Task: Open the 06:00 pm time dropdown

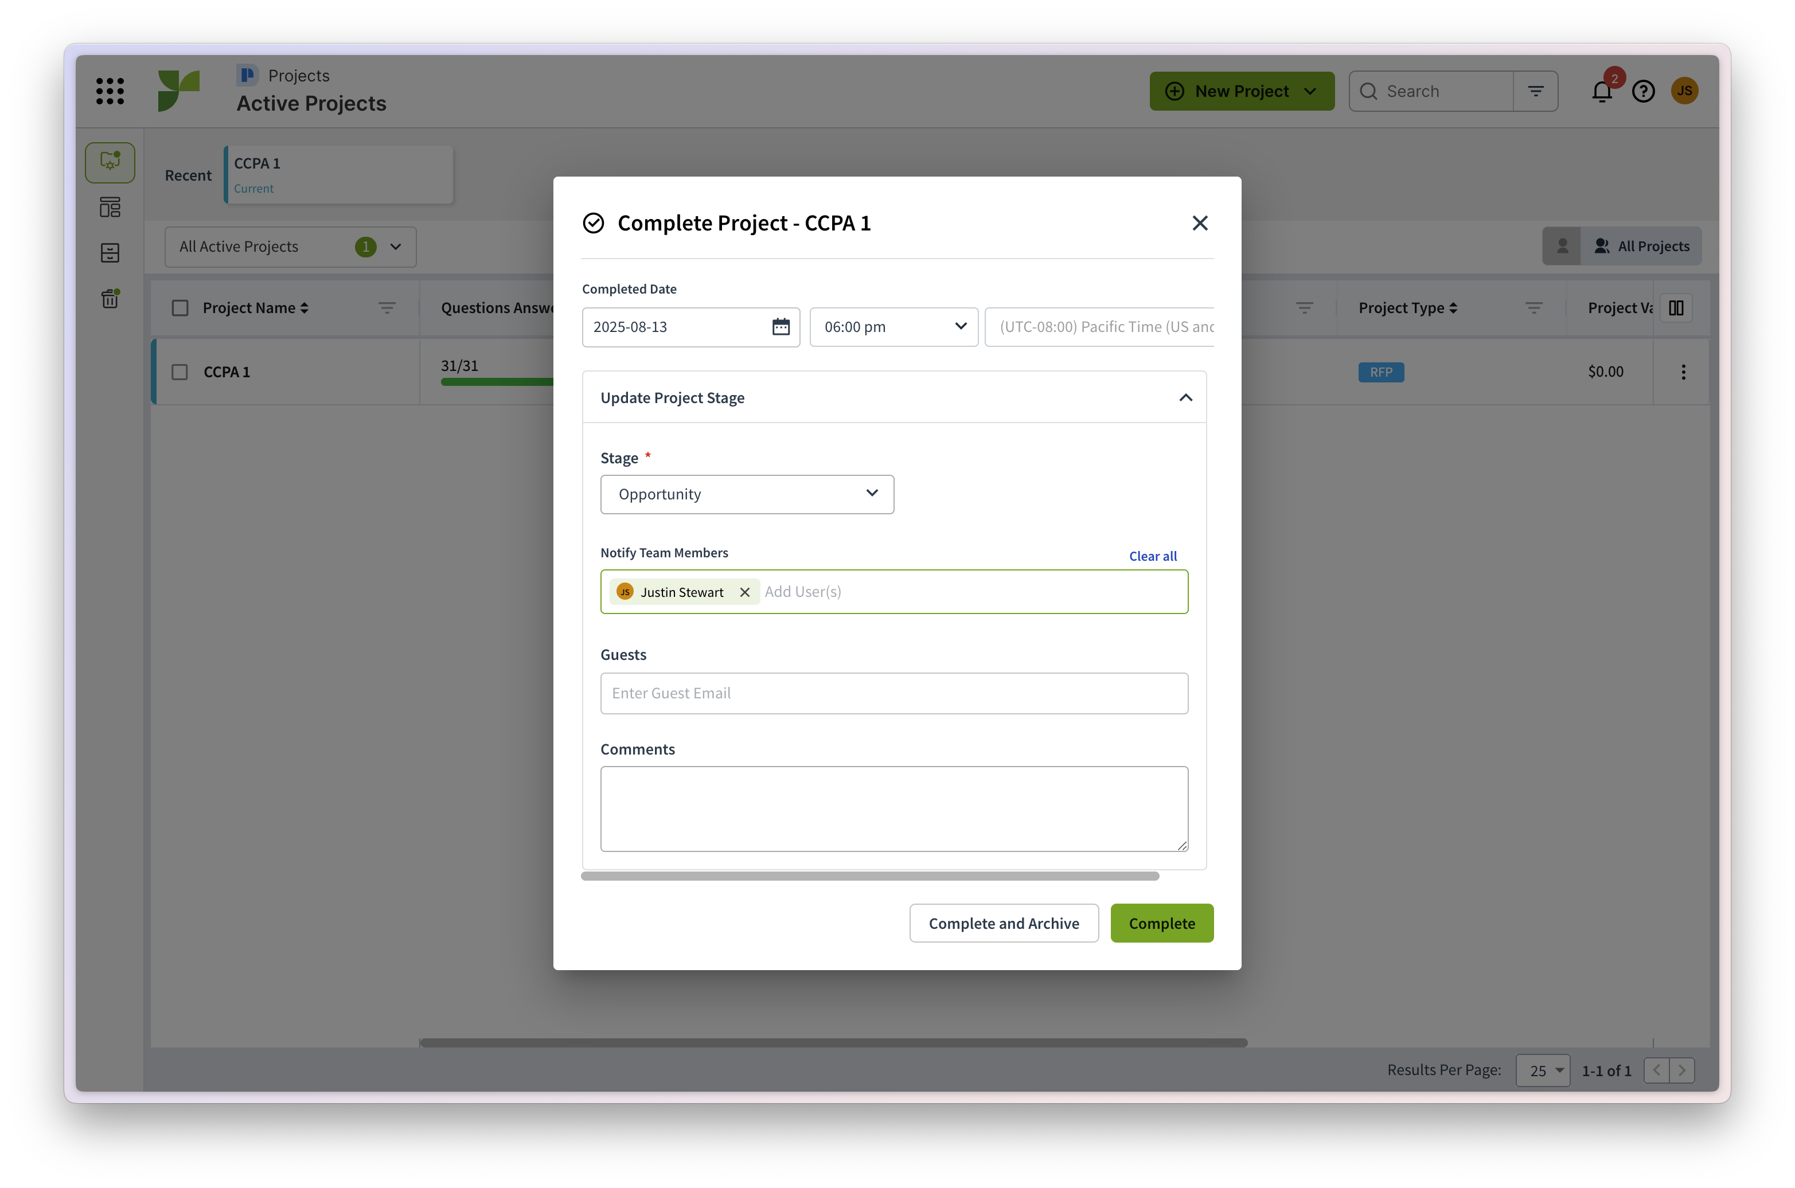Action: (x=893, y=327)
